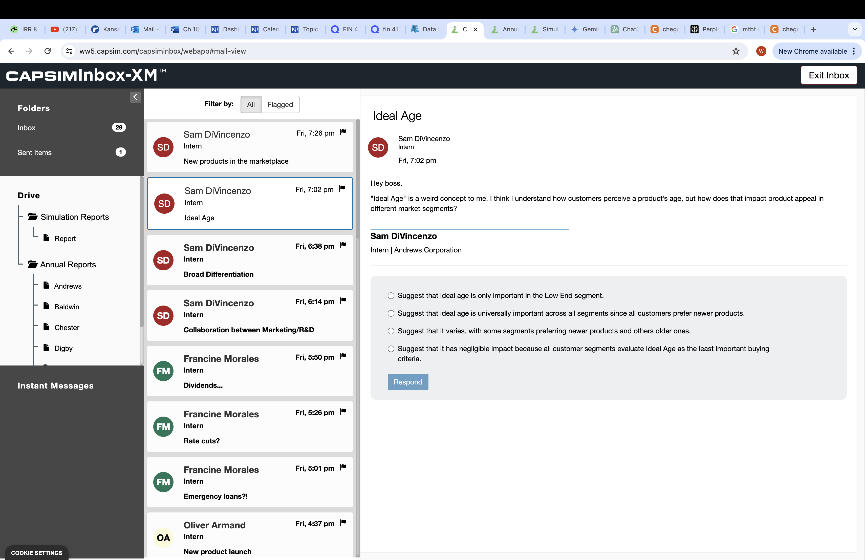The image size is (865, 560).
Task: Click the SD avatar in the open message
Action: (378, 147)
